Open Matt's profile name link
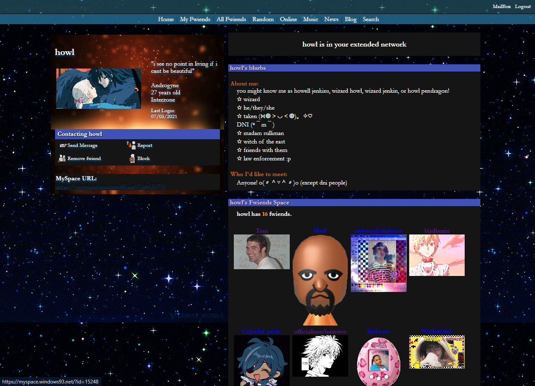The image size is (535, 386). tap(320, 231)
